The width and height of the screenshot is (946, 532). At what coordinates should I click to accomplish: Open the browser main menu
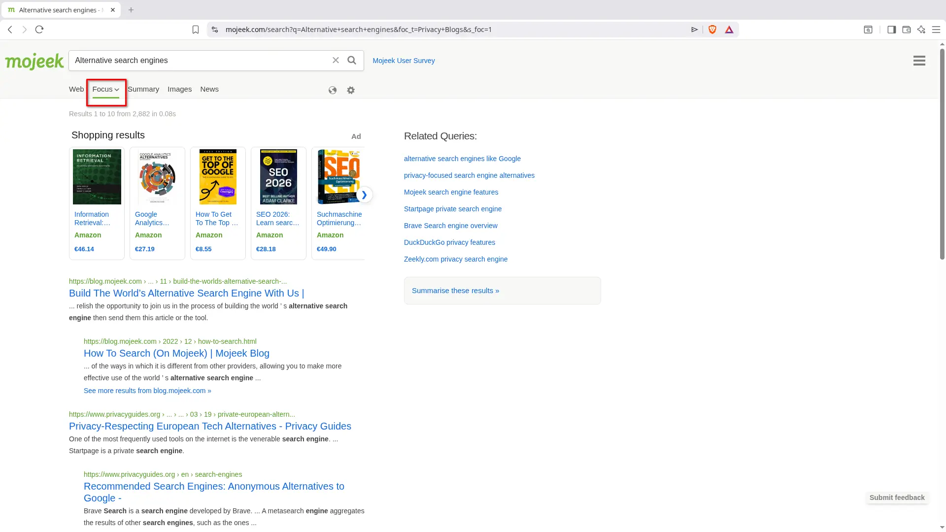[x=936, y=30]
